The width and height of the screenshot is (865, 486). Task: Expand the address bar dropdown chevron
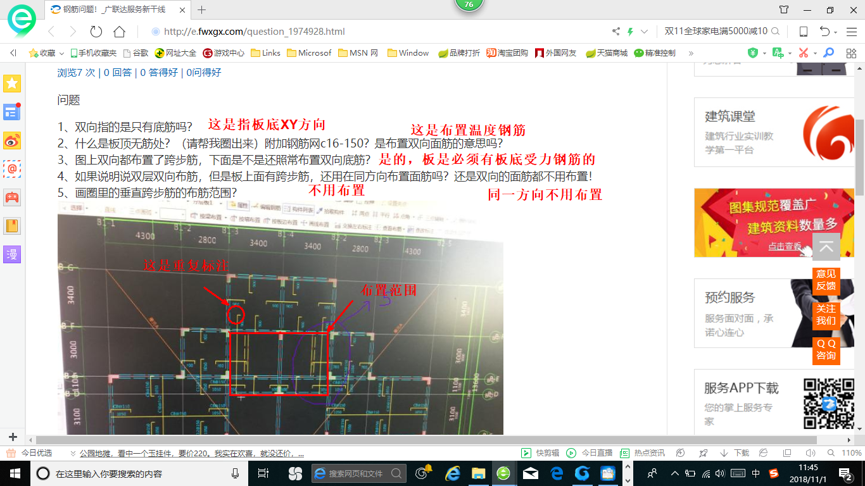[x=645, y=32]
